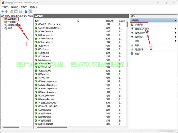Click the 监视 monitor icon in the tree

(x=6, y=28)
